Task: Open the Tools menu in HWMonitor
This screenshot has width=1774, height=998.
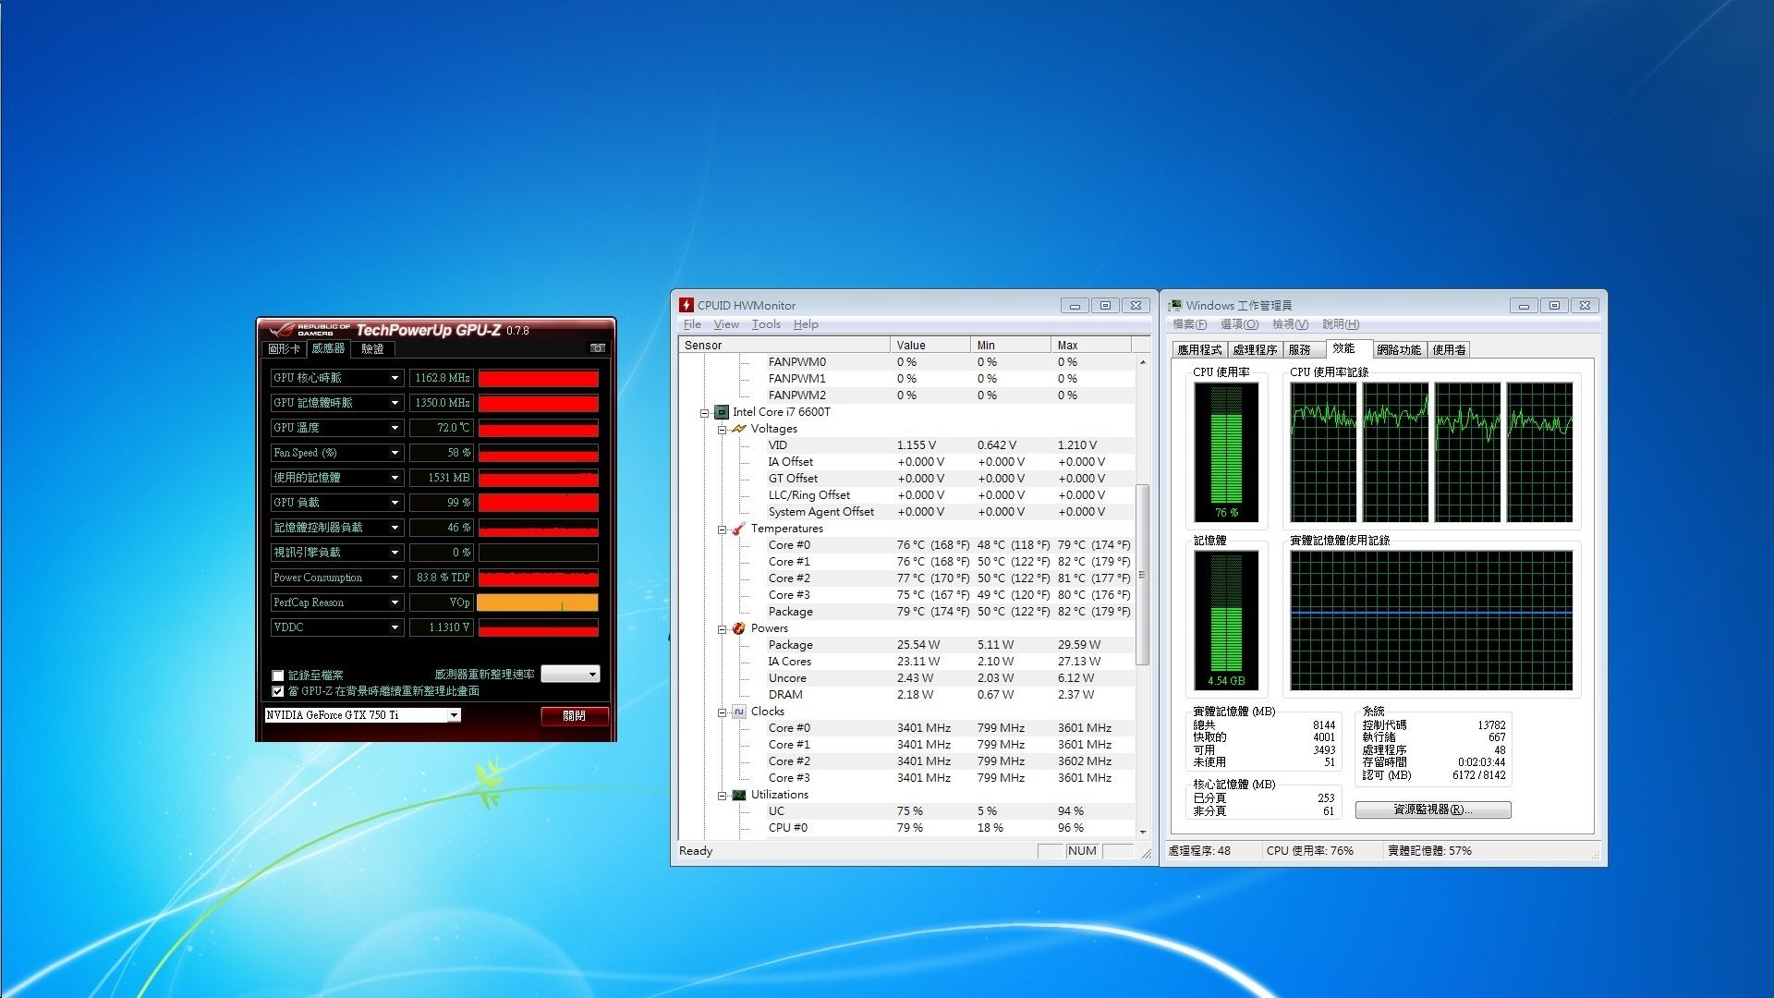Action: (766, 324)
